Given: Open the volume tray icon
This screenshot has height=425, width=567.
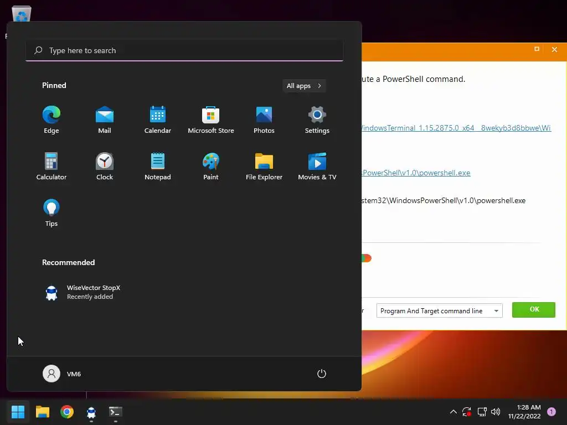Looking at the screenshot, I should click(496, 412).
